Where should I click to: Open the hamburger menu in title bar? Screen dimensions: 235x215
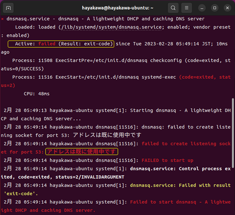click(188, 8)
